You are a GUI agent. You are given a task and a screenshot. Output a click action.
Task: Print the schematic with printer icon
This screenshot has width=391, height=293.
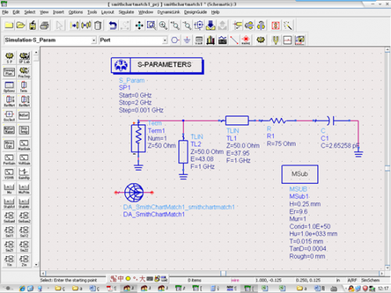(x=45, y=25)
